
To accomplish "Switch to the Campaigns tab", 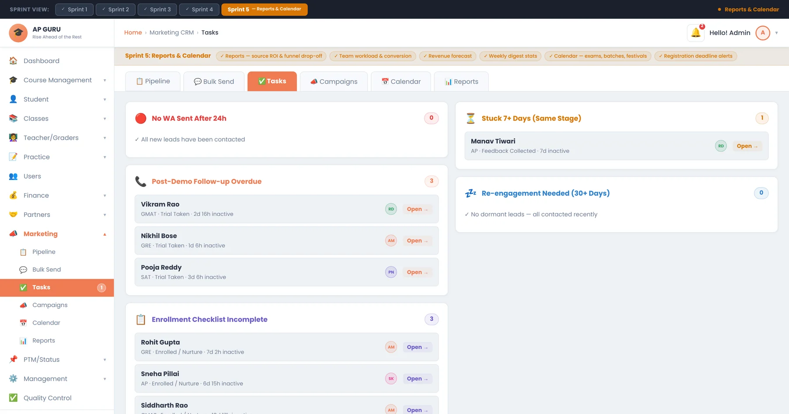I will (334, 81).
